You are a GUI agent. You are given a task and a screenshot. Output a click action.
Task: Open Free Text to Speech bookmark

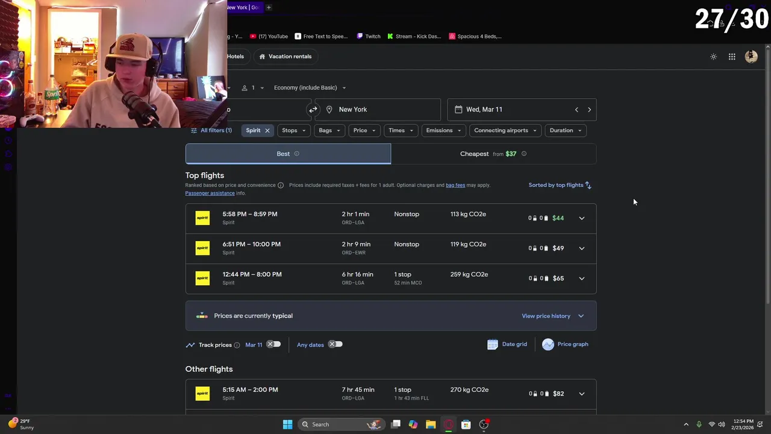pos(321,36)
